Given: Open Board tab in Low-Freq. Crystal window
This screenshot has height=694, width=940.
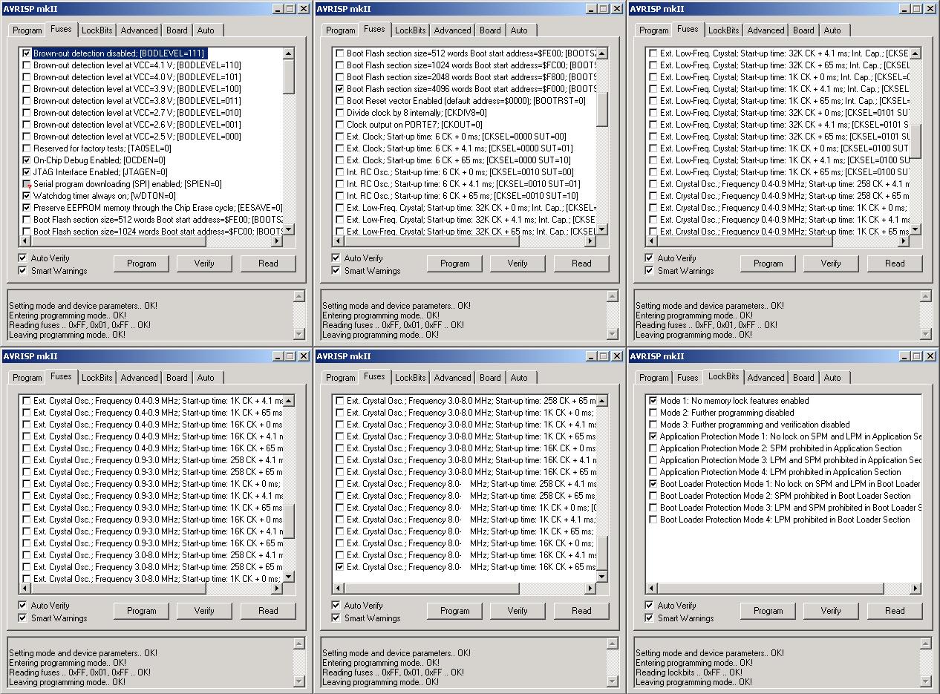Looking at the screenshot, I should (x=803, y=30).
